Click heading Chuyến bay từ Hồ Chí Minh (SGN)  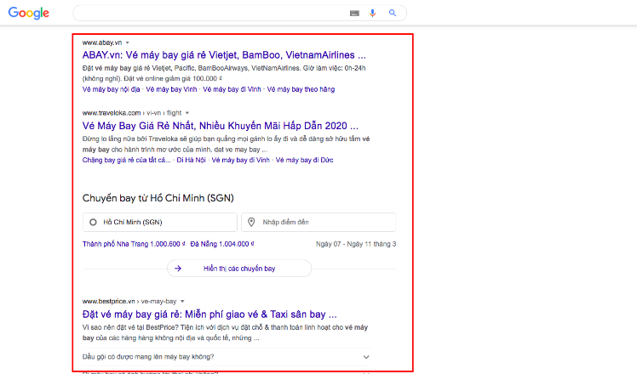tap(158, 198)
